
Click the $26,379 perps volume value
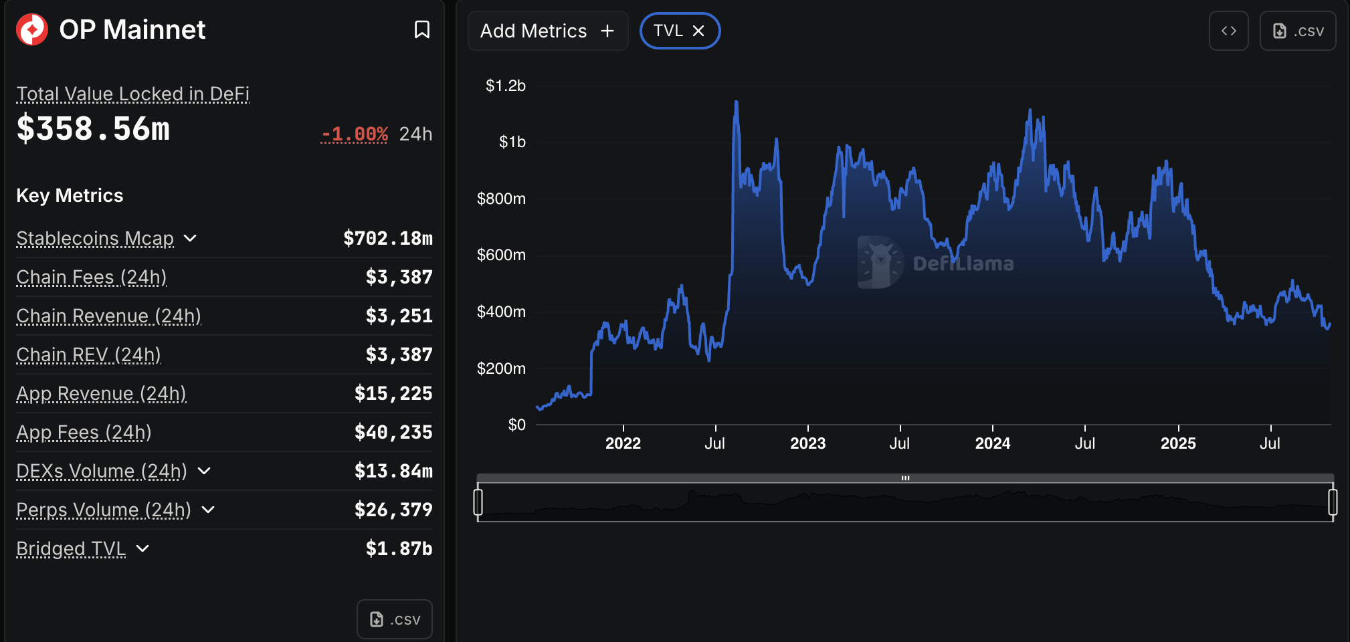393,510
